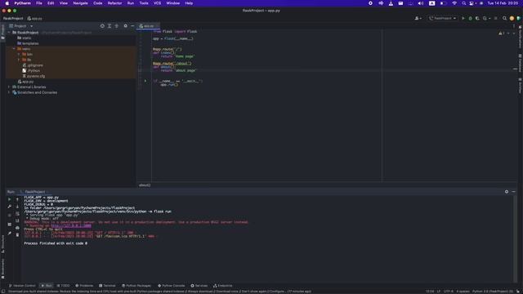Open Spotlight search in macOS menu bar
The height and width of the screenshot is (294, 523).
[463, 3]
